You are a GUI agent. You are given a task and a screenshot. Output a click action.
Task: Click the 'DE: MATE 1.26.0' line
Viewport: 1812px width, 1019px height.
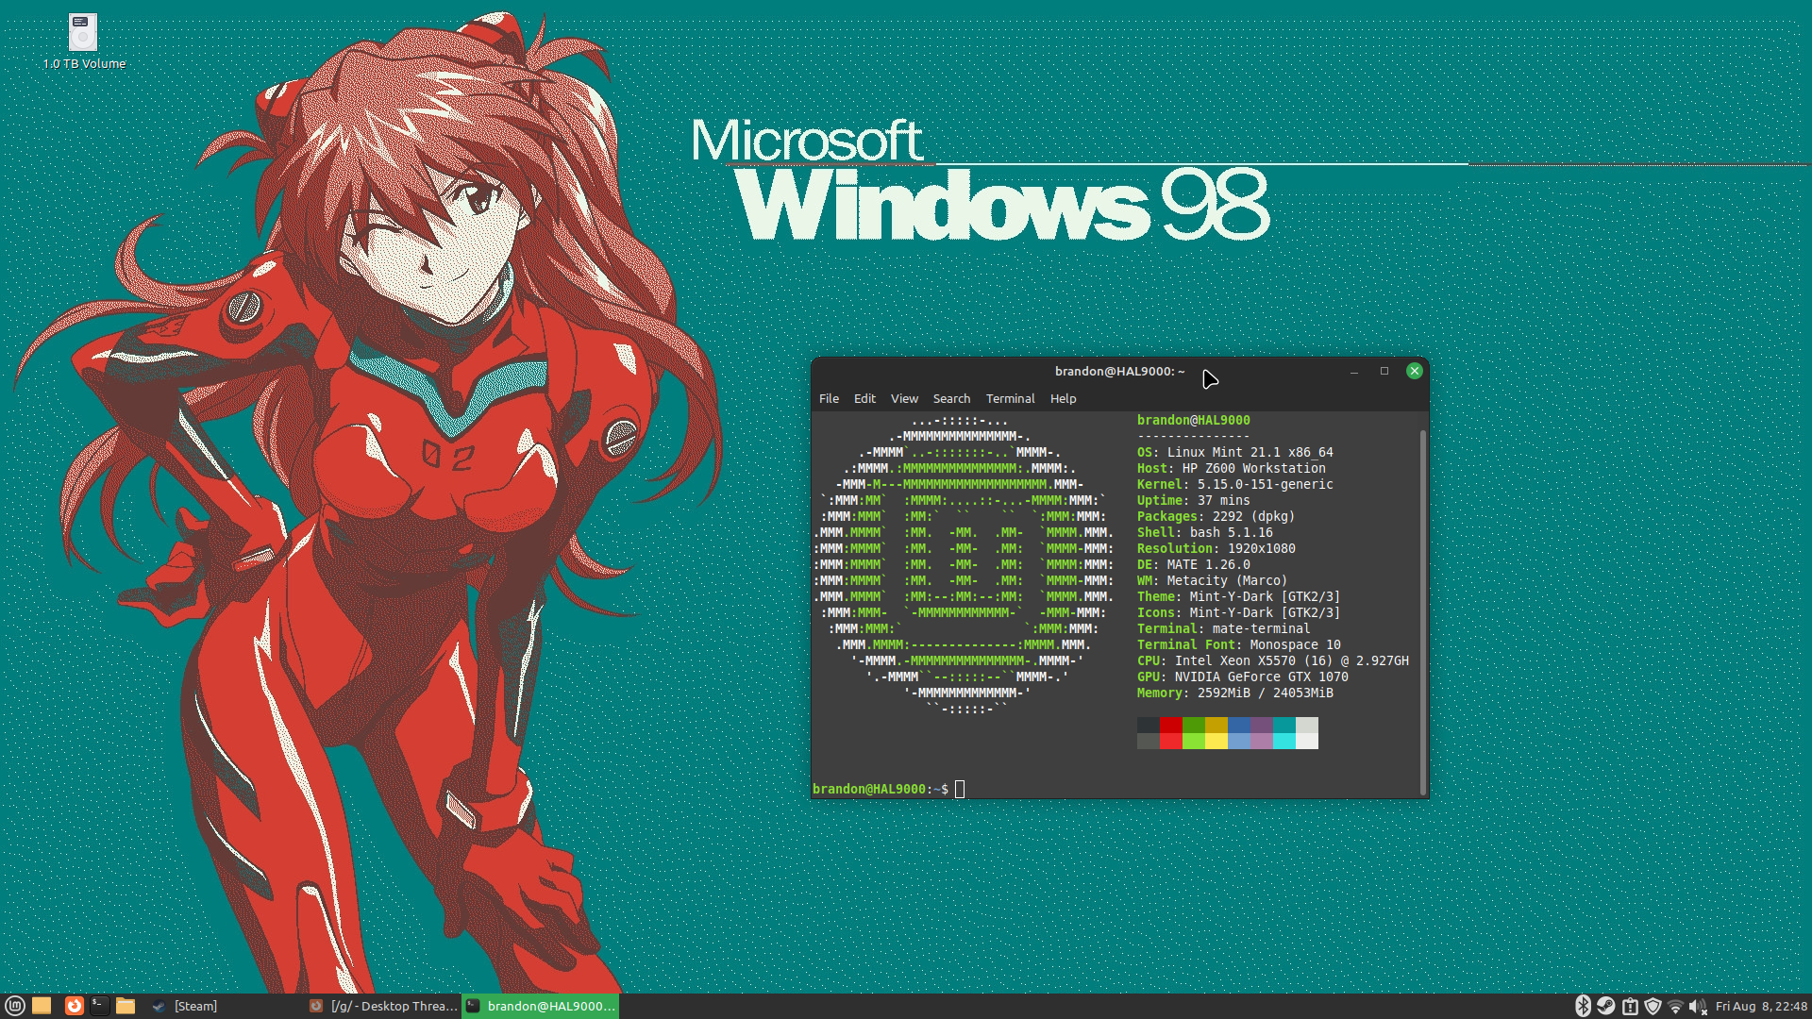pos(1193,565)
